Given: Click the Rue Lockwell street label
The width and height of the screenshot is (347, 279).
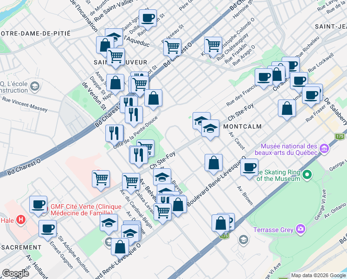Looking at the screenshot, I should click(x=321, y=62).
